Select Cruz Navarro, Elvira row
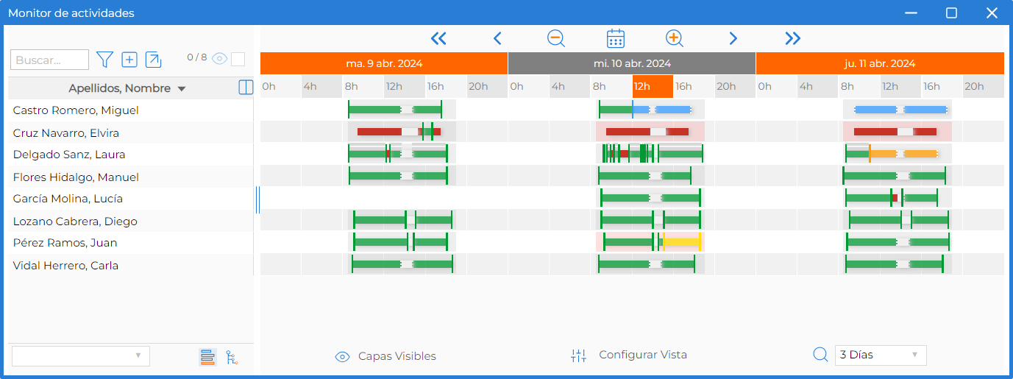The height and width of the screenshot is (379, 1013). 131,133
